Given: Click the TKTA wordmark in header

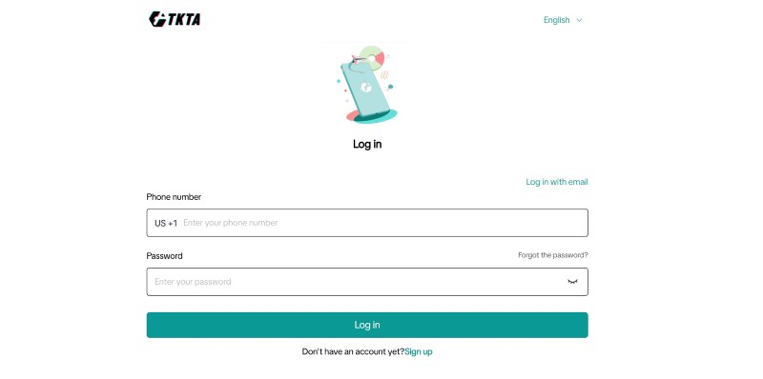Looking at the screenshot, I should click(184, 19).
